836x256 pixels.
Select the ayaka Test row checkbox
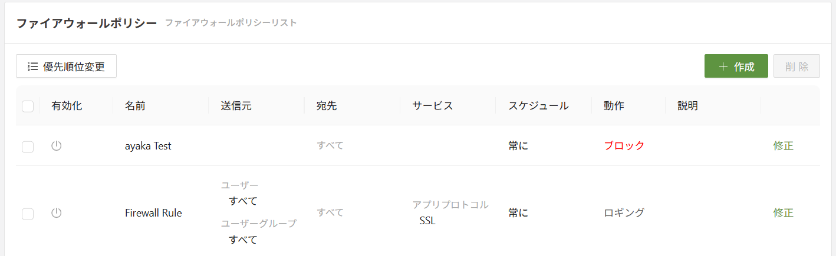click(28, 147)
